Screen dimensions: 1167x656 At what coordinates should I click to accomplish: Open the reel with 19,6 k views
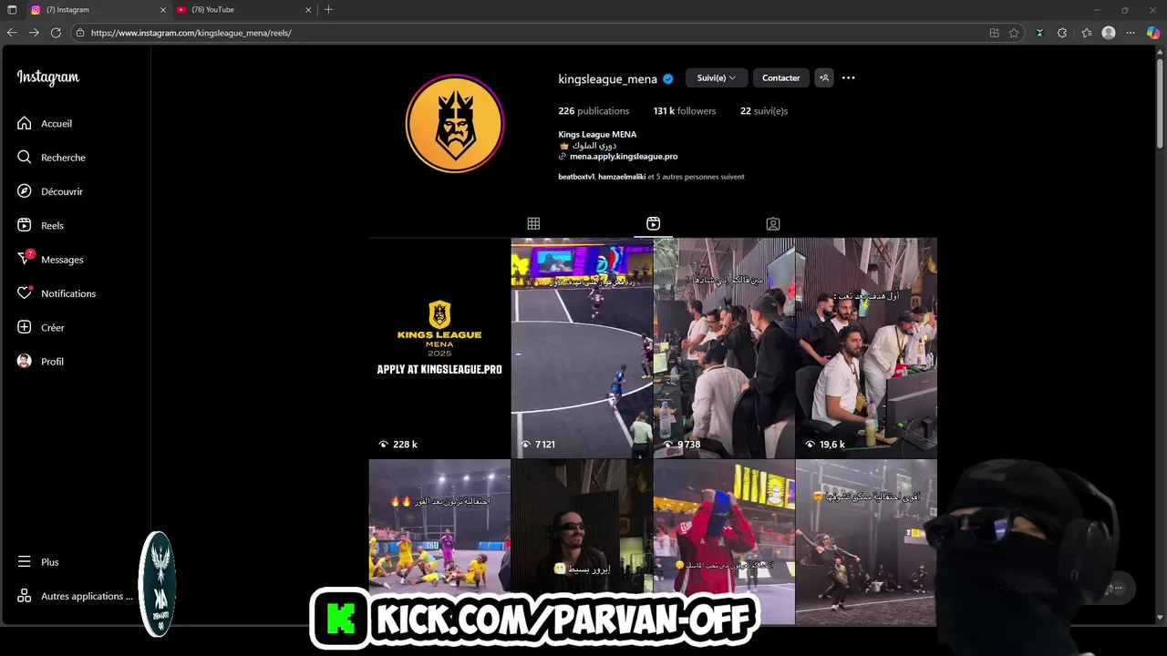866,348
